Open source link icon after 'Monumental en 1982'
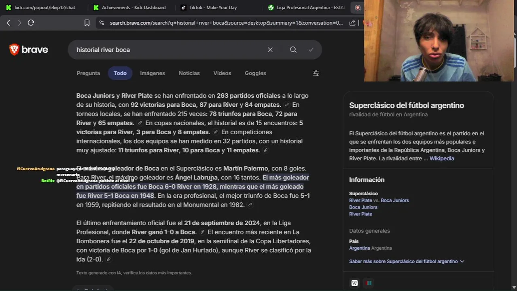The width and height of the screenshot is (517, 291). (x=250, y=205)
